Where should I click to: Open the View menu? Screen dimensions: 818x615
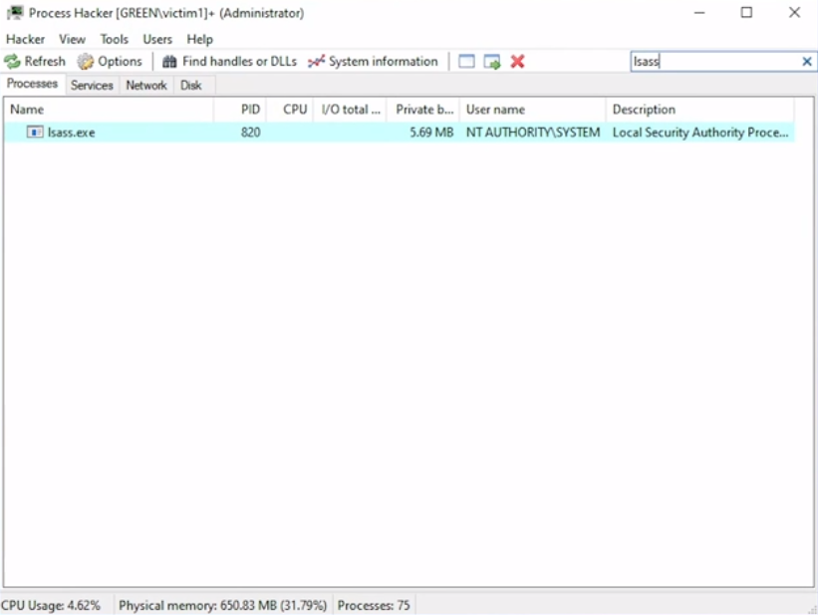(72, 39)
